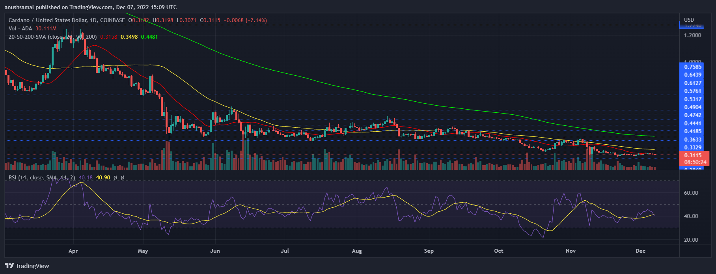716x274 pixels.
Task: Click the 0.6127 price level tag
Action: click(x=692, y=83)
